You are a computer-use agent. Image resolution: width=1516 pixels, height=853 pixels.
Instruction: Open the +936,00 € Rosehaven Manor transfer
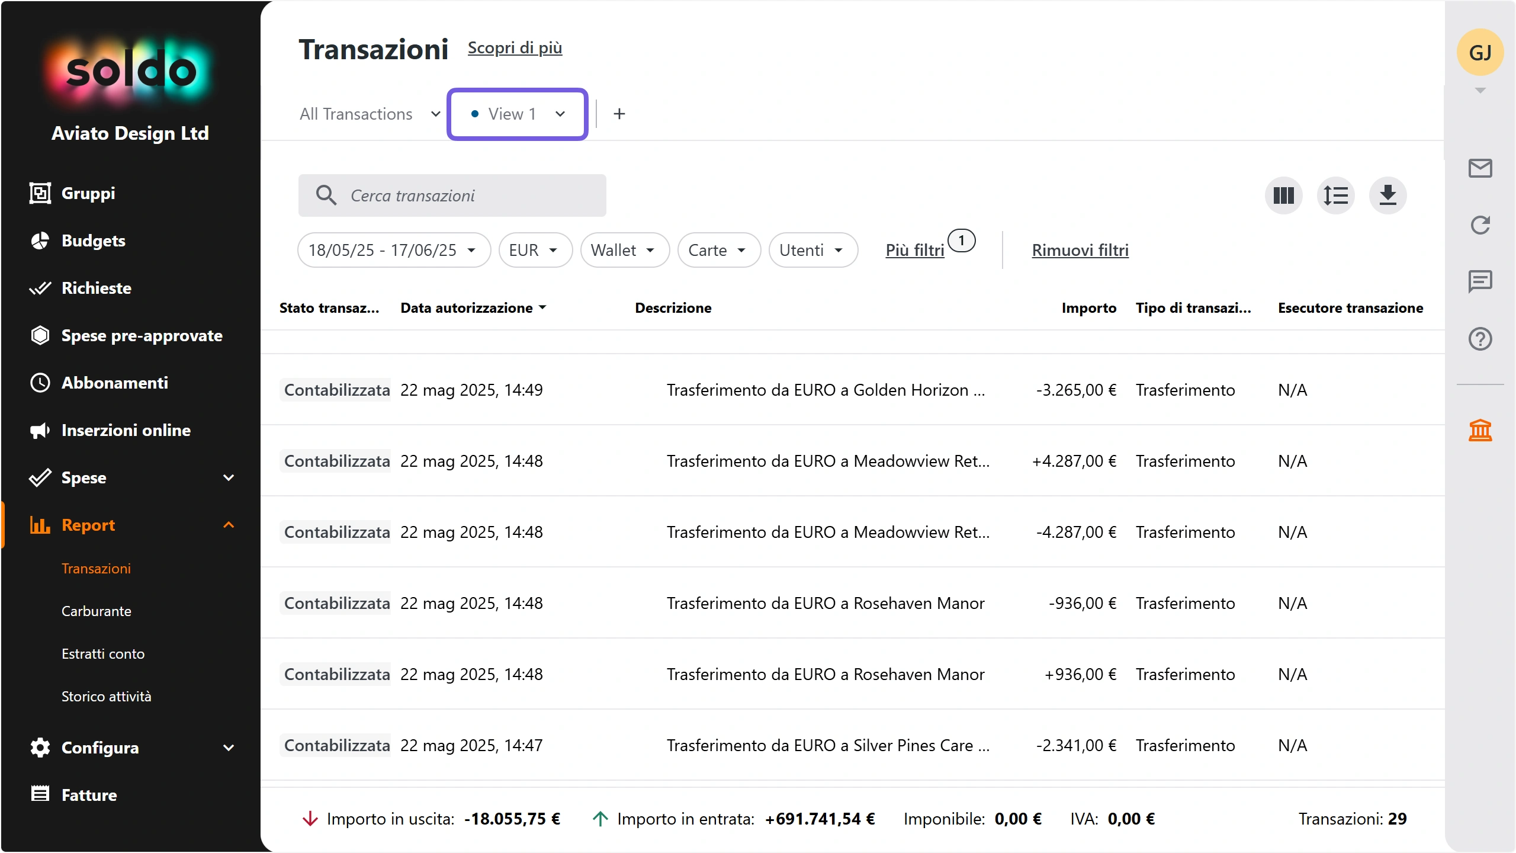point(853,674)
